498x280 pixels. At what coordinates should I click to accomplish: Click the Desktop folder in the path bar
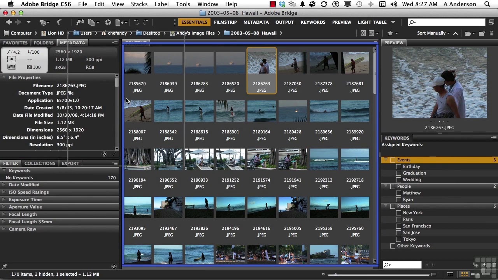[x=151, y=33]
